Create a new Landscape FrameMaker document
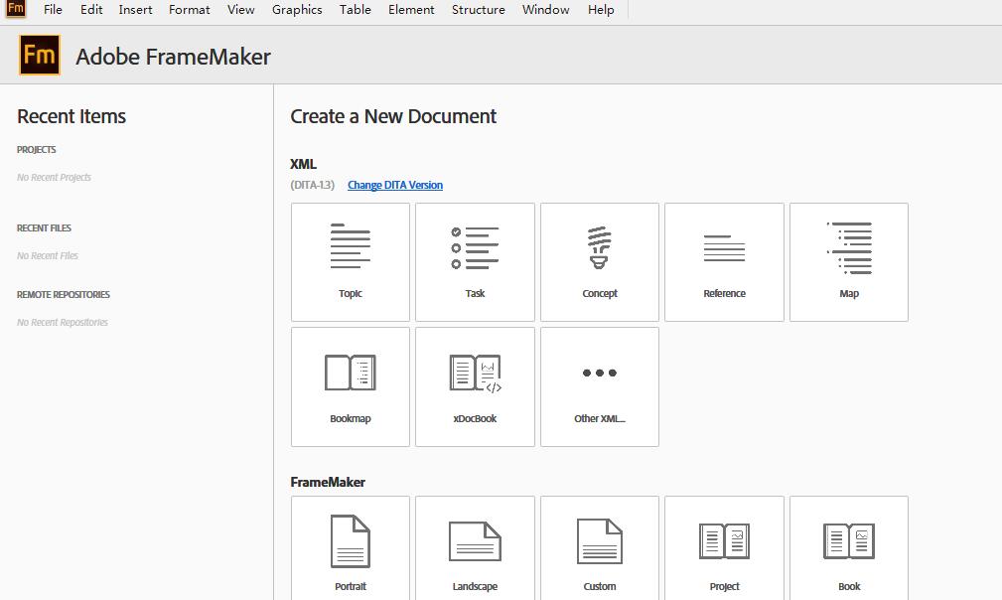The height and width of the screenshot is (600, 1002). click(x=475, y=548)
